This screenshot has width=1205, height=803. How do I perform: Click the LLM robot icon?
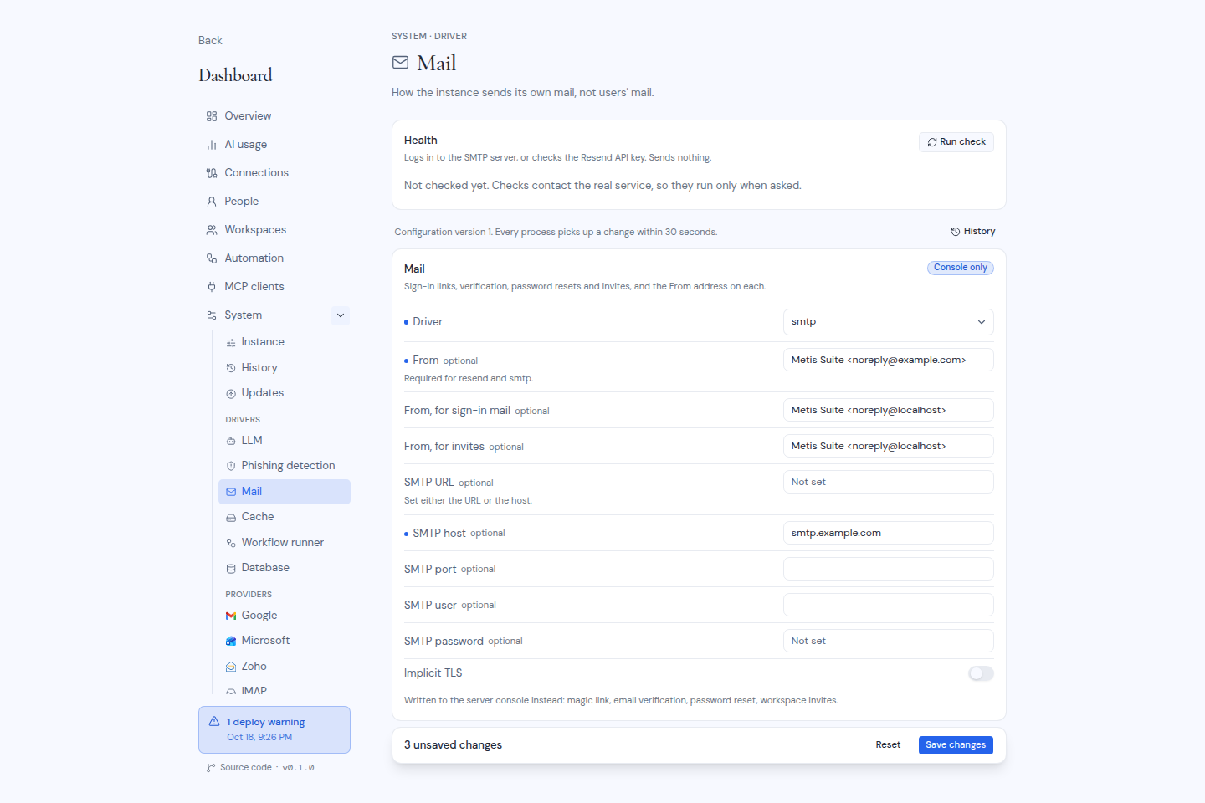[x=231, y=441]
